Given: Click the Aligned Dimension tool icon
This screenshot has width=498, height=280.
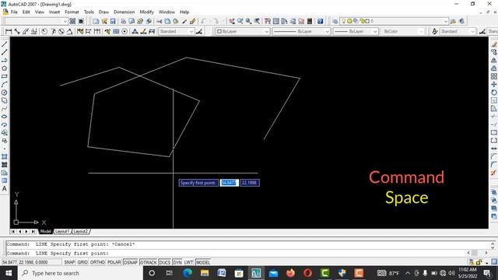Looking at the screenshot, I should coord(17,31).
